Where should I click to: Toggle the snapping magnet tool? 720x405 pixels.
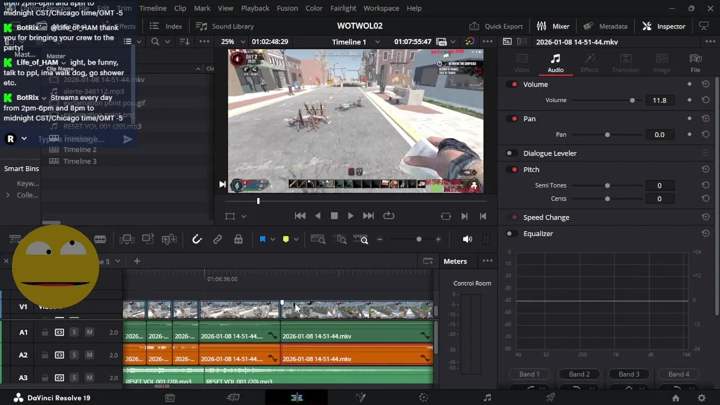click(x=196, y=240)
